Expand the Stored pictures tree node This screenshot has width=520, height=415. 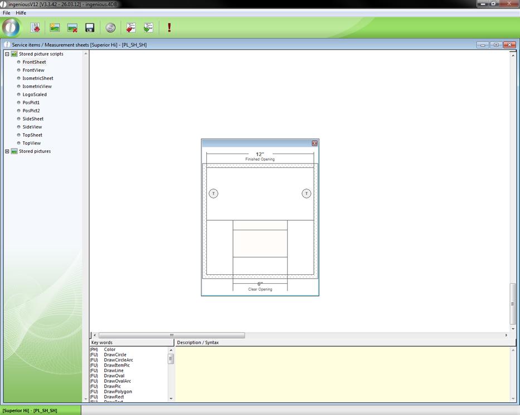(x=7, y=151)
